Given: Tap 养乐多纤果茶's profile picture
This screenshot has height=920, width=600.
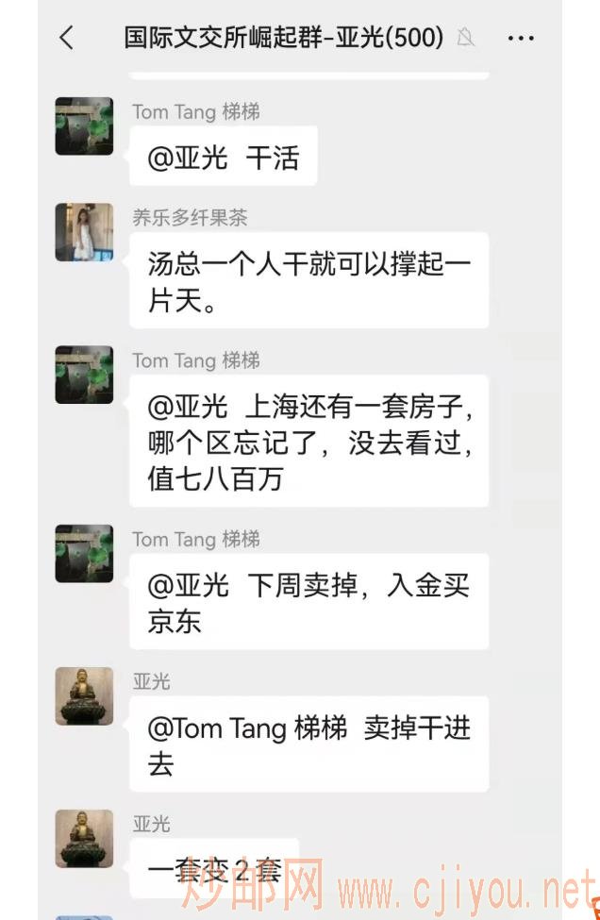Looking at the screenshot, I should click(84, 231).
